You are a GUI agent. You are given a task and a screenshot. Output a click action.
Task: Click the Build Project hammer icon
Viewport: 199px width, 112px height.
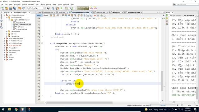[53, 8]
